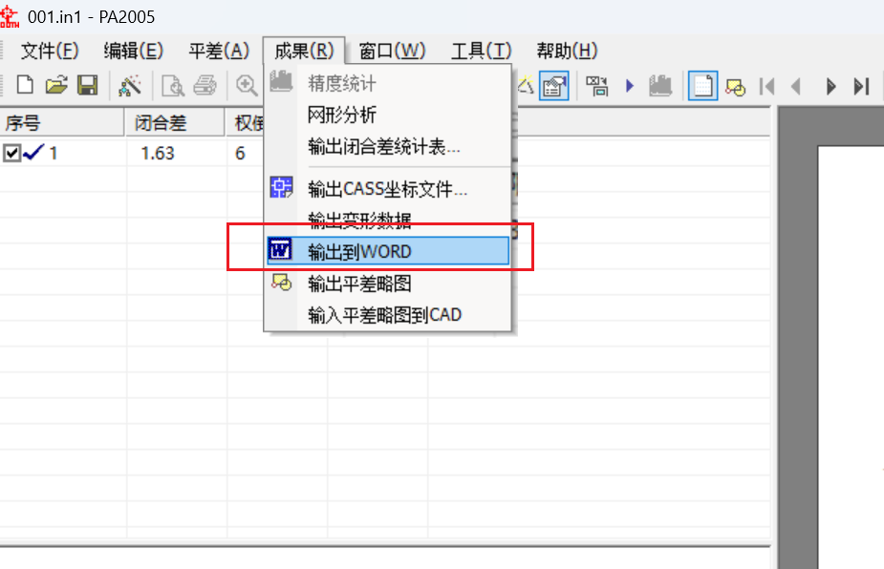Click the blue checkmark in row 1

[33, 152]
